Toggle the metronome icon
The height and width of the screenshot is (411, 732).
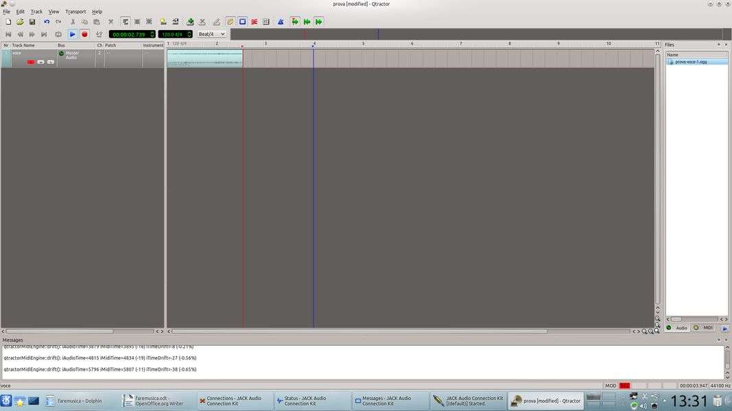coord(281,21)
